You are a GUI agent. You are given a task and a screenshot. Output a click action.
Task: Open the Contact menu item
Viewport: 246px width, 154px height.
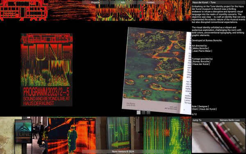click(x=150, y=2)
